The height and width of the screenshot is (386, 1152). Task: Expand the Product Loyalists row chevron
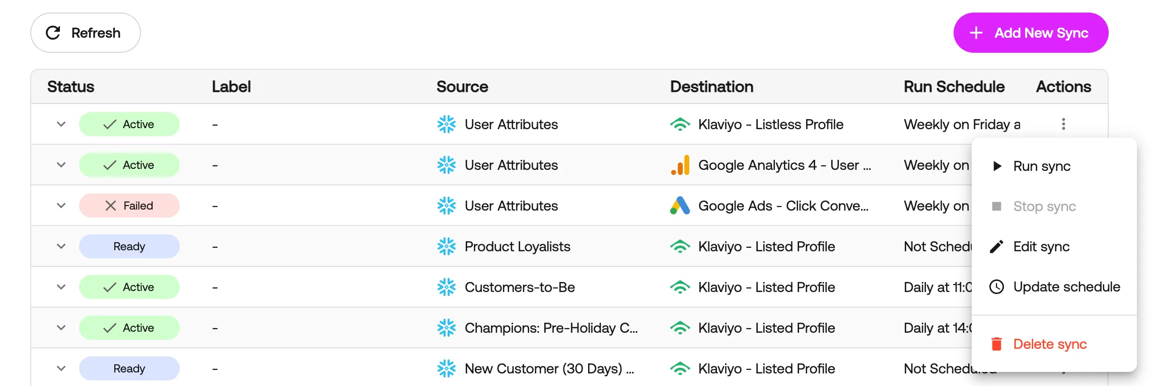coord(61,246)
